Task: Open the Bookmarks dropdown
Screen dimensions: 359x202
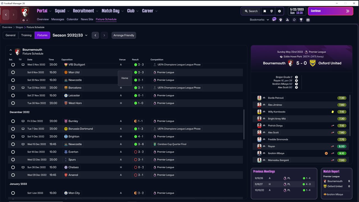Action: [259, 20]
